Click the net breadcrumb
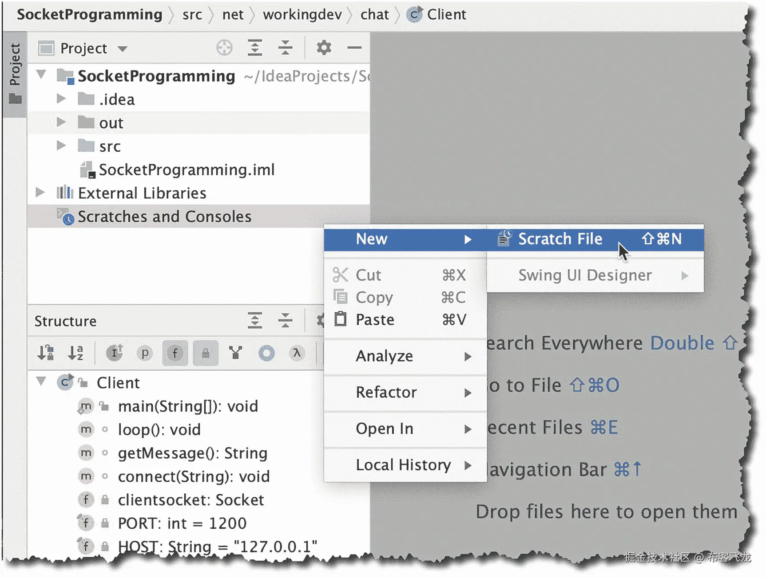 233,15
